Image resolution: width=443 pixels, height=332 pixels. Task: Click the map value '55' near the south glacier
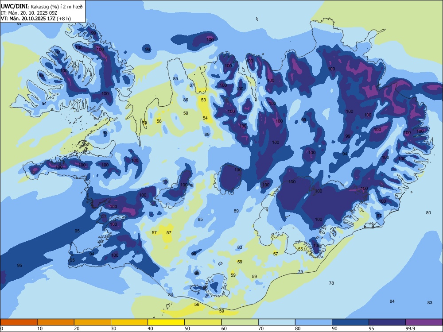pos(300,249)
